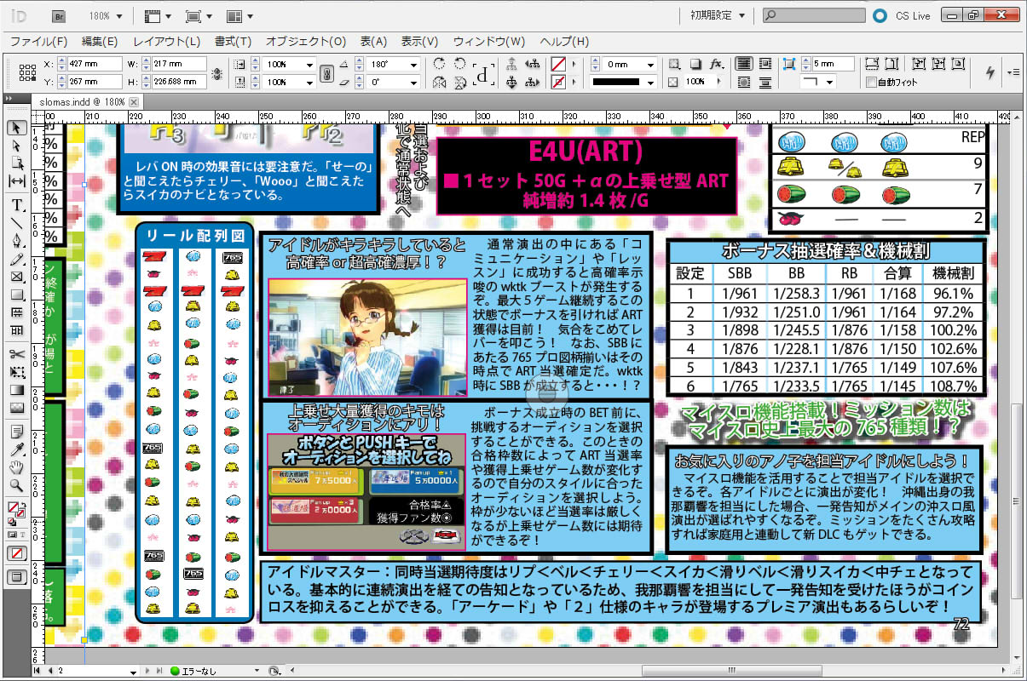
Task: Open the ウィンドウ(W) menu
Action: coord(489,41)
